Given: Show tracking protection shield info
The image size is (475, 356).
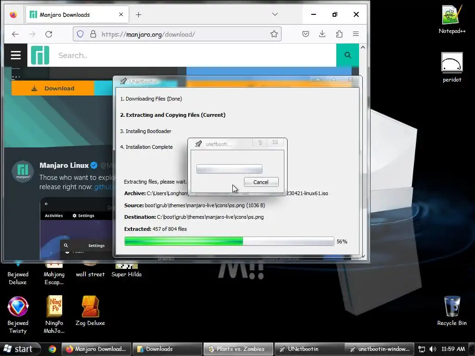Looking at the screenshot, I should click(x=80, y=34).
